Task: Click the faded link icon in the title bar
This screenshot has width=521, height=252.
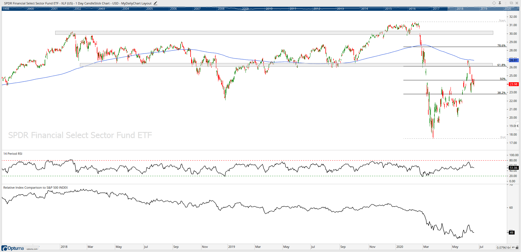Action: tap(505, 3)
